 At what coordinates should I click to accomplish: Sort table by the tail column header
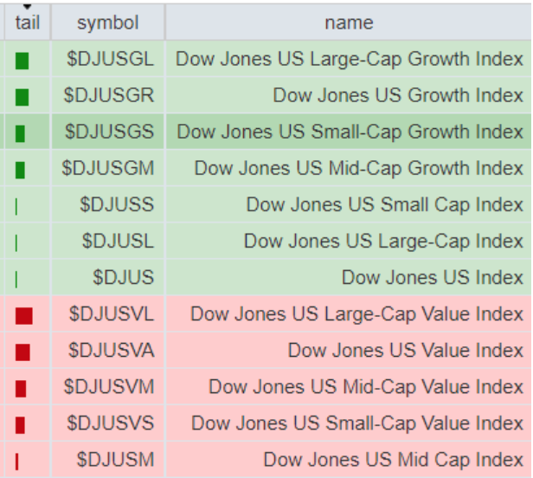(28, 23)
